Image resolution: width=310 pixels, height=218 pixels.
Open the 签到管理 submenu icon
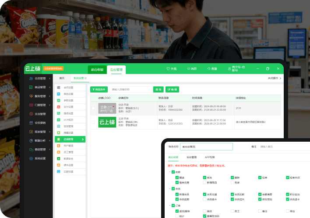pyautogui.click(x=59, y=126)
